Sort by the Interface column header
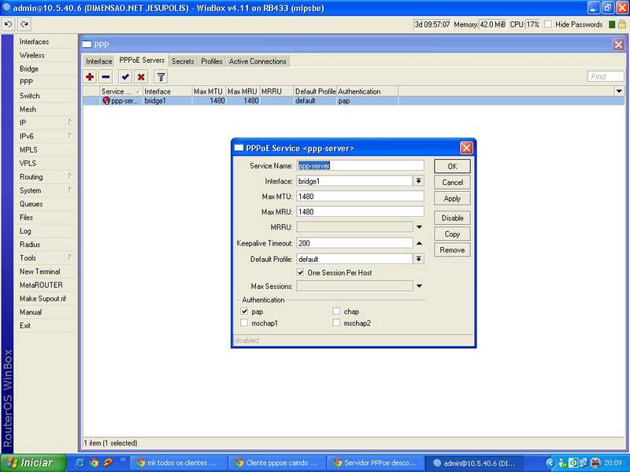 pyautogui.click(x=167, y=91)
